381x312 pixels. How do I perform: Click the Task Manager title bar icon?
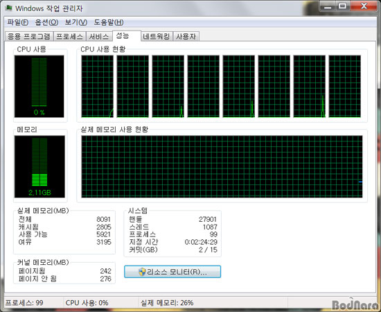pyautogui.click(x=9, y=8)
